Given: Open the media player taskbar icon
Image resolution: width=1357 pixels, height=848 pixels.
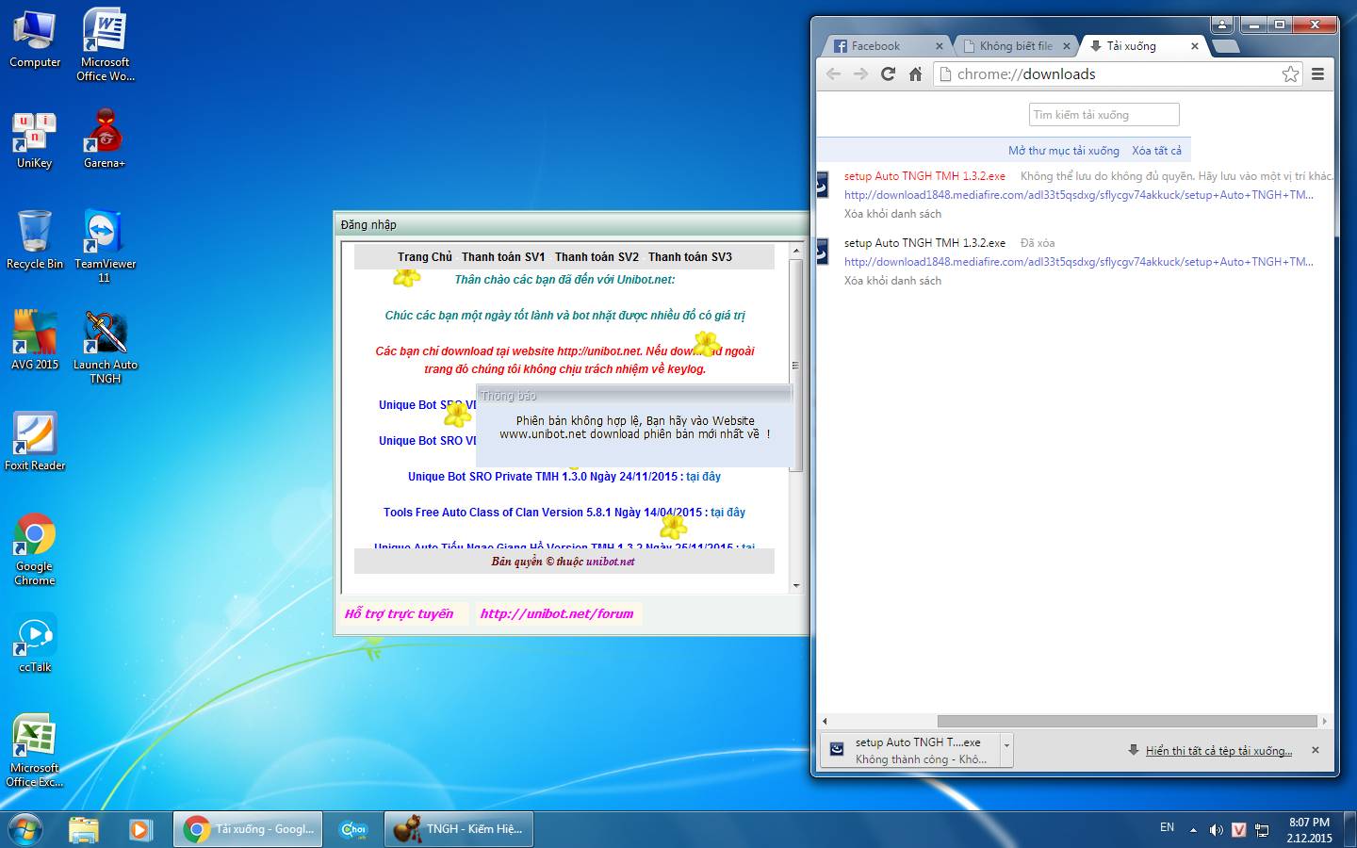Looking at the screenshot, I should 140,829.
